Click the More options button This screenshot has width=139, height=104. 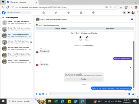click(110, 29)
